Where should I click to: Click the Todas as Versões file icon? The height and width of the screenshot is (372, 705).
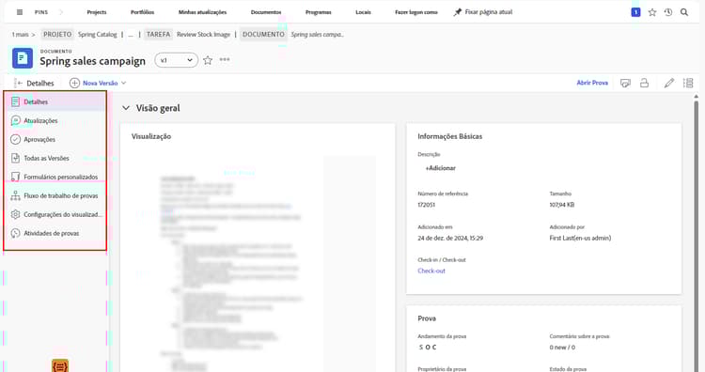pyautogui.click(x=15, y=158)
